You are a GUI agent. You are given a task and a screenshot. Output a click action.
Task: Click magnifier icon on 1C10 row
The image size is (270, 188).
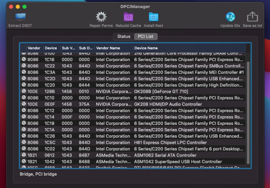(x=24, y=98)
